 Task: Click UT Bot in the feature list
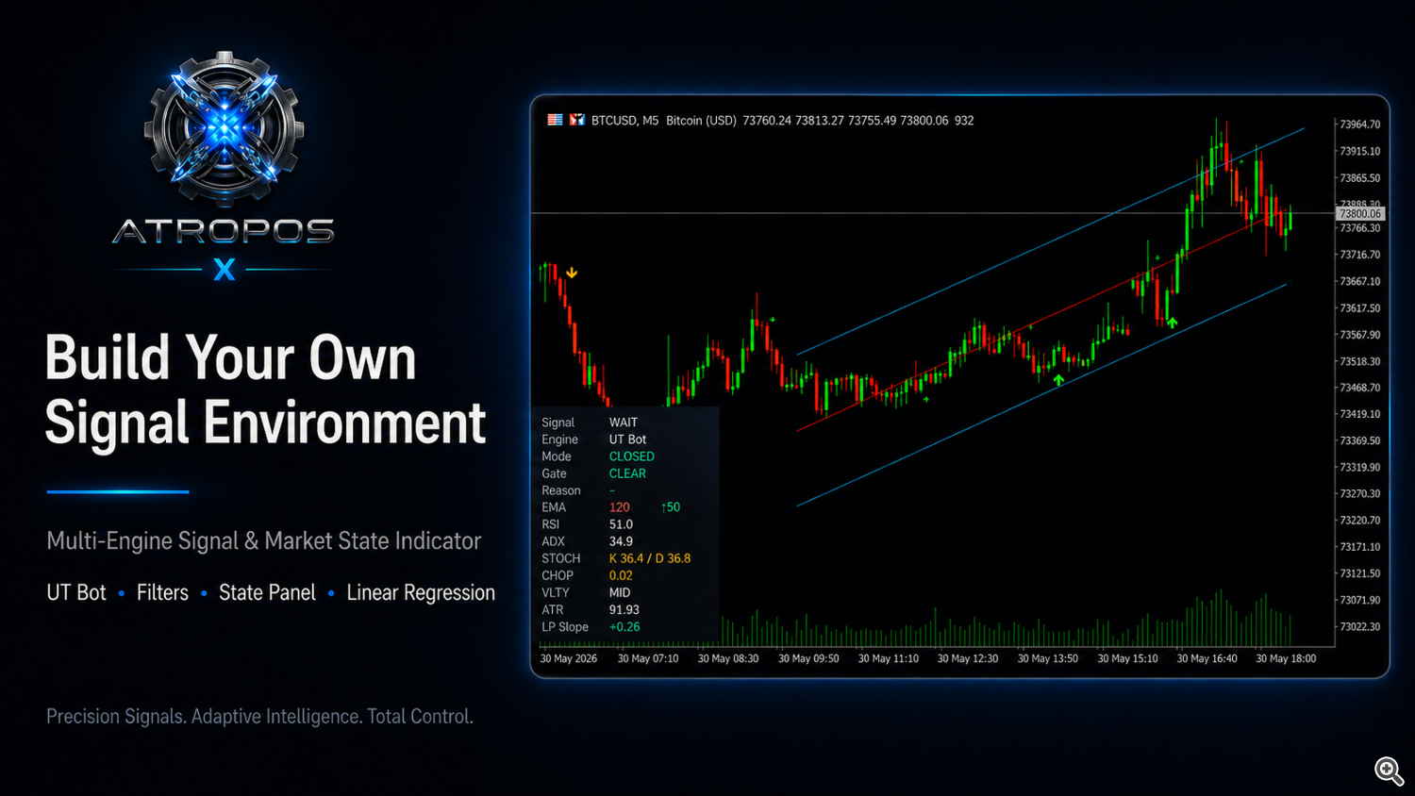pos(76,592)
